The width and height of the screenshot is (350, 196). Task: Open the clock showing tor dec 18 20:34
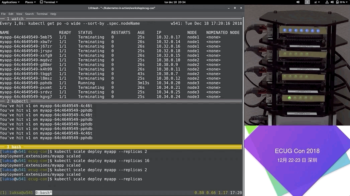tap(175, 2)
